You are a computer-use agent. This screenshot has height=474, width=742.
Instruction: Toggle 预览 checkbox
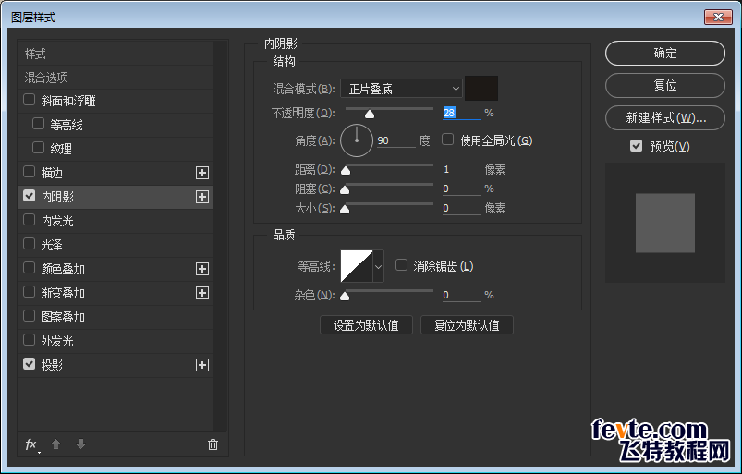tap(637, 146)
